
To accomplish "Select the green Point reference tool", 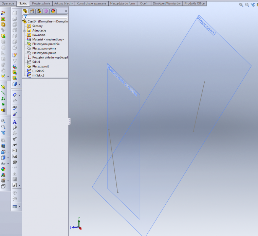I will (3, 104).
